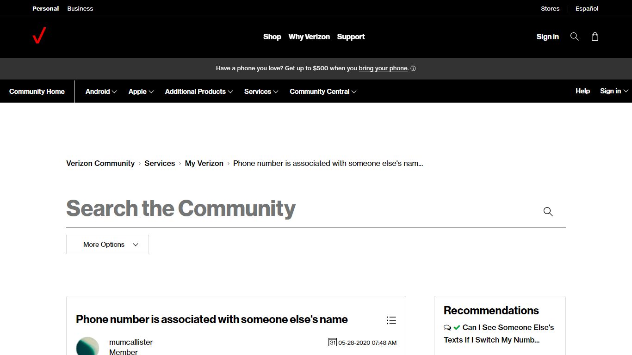Screen dimensions: 632x355
Task: Expand the Apple menu
Action: 141,92
